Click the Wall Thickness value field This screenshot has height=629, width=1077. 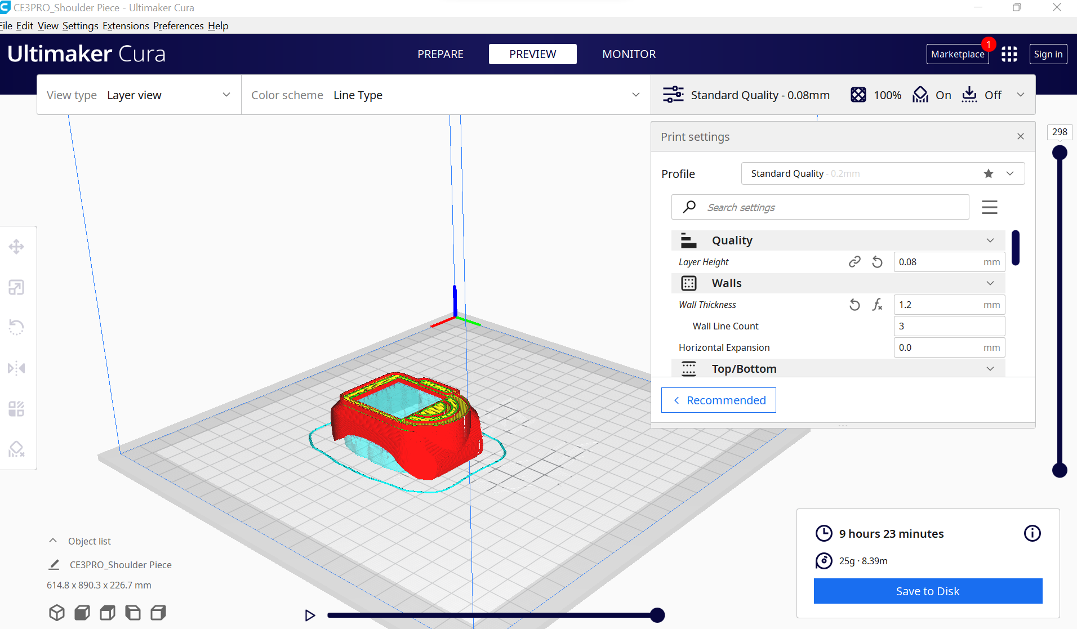coord(949,305)
